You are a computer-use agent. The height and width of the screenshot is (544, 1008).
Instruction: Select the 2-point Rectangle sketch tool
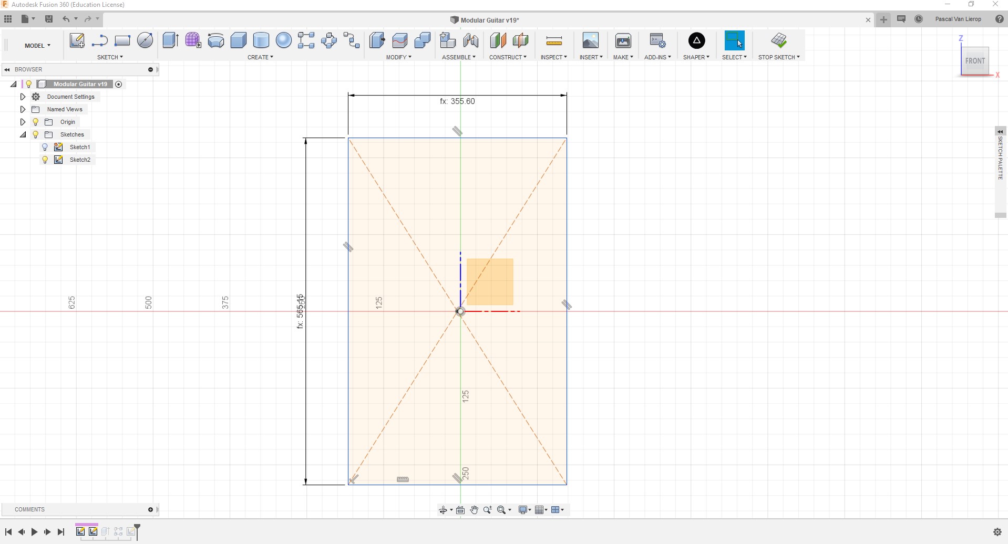coord(122,40)
